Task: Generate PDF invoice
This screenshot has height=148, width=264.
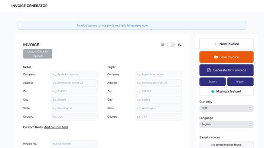Action: (226, 70)
